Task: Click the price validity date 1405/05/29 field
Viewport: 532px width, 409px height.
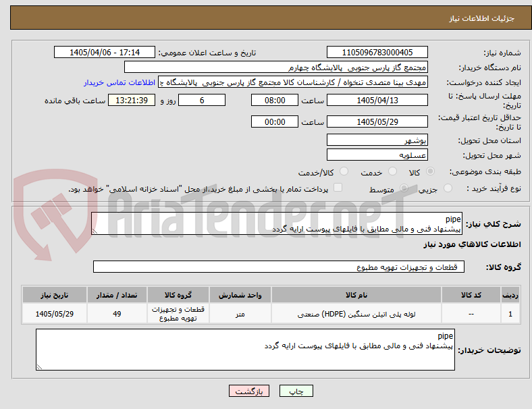Action: pyautogui.click(x=377, y=121)
